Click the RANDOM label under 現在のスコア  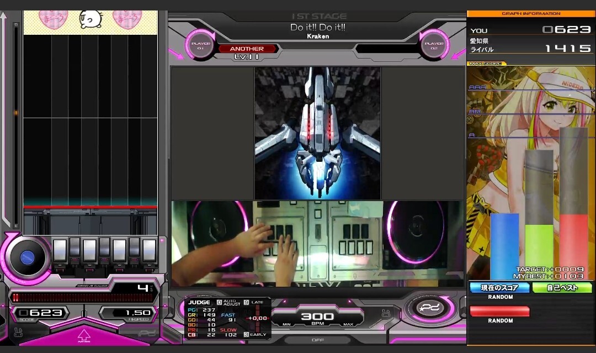tap(500, 297)
